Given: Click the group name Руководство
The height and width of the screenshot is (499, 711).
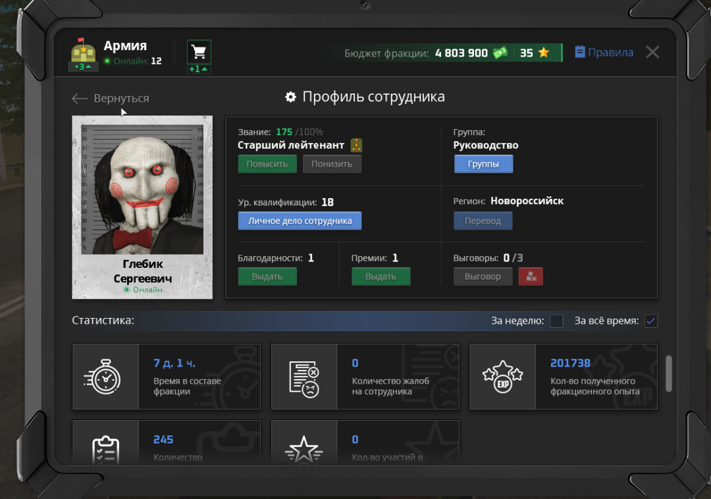Looking at the screenshot, I should coord(486,145).
